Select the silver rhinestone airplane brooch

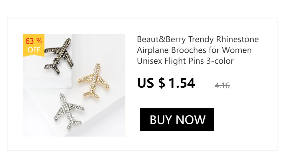(x=69, y=112)
